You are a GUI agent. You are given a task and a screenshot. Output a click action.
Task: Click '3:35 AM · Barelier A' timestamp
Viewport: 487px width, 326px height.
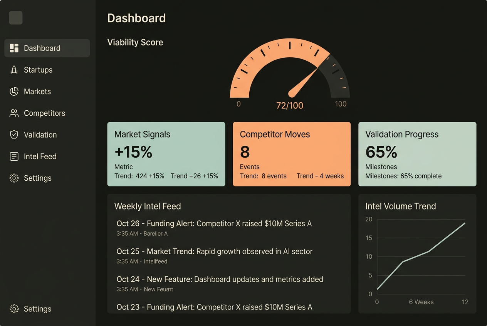(x=142, y=234)
